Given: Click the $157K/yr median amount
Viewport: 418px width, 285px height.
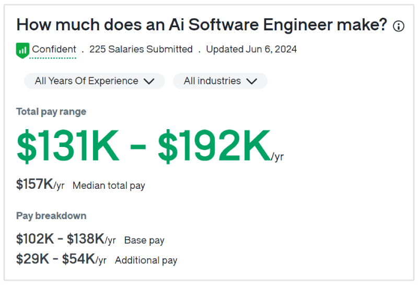Looking at the screenshot, I should pyautogui.click(x=40, y=185).
